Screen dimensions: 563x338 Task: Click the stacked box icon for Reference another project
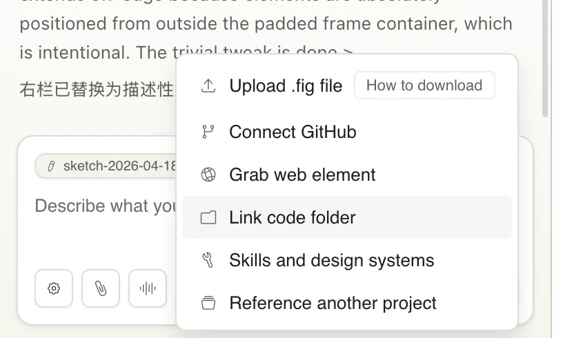click(x=208, y=304)
